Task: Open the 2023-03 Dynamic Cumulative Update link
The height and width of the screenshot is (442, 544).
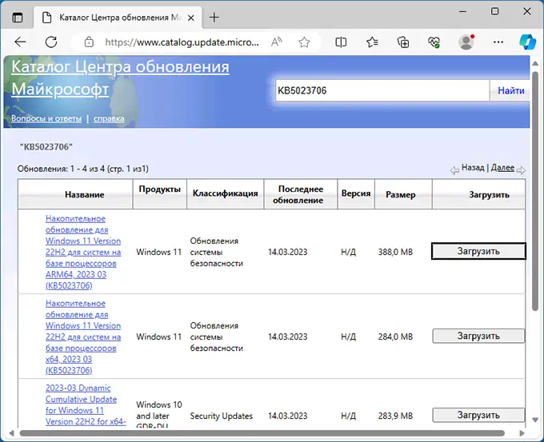Action: [86, 404]
